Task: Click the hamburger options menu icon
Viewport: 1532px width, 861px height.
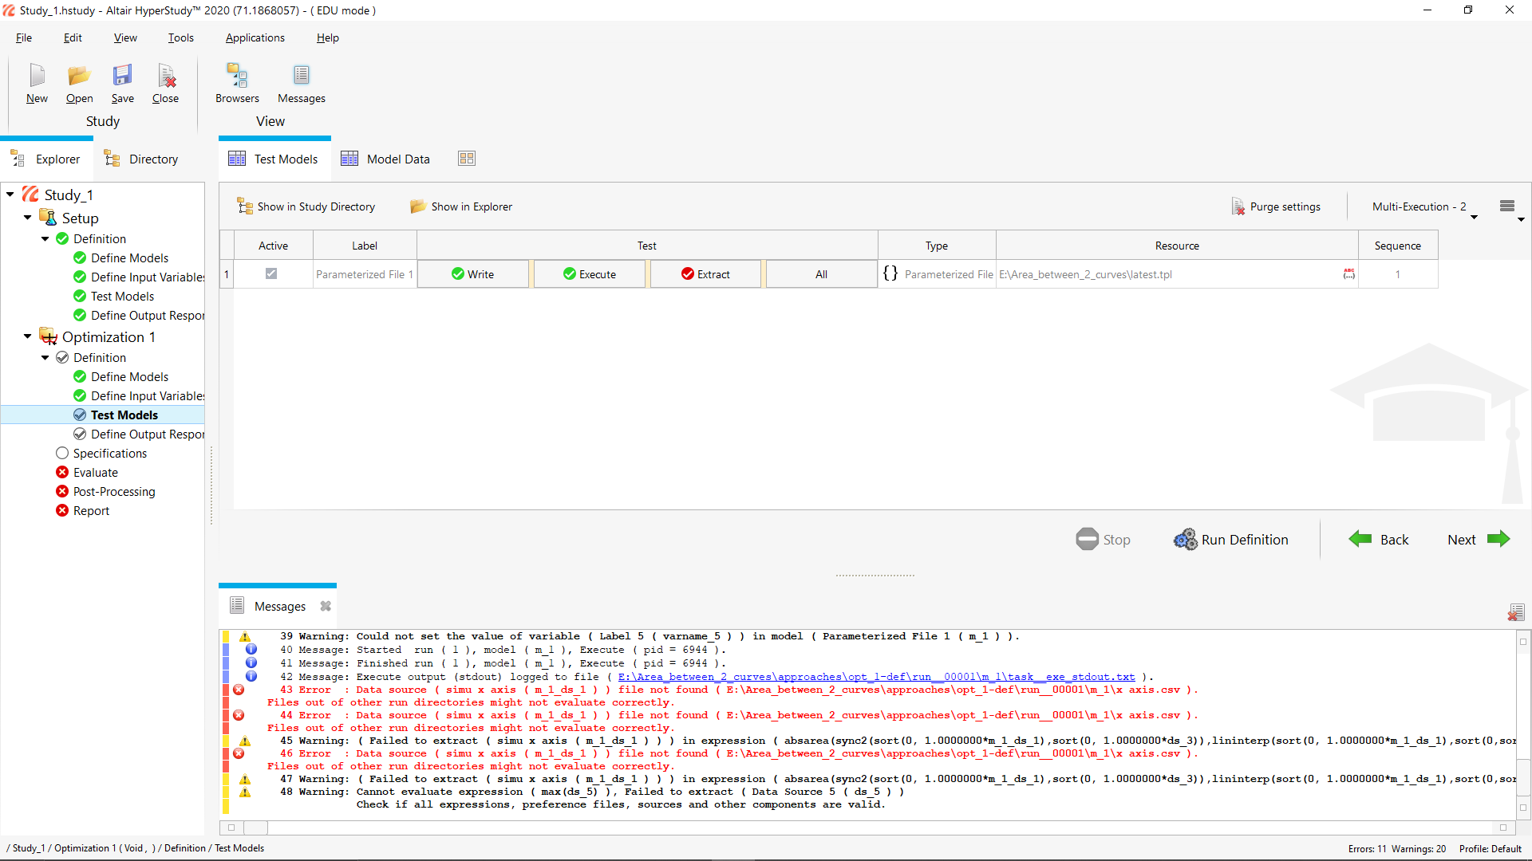Action: (1507, 206)
